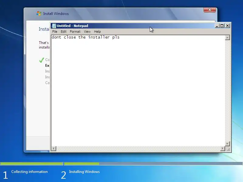Maximize the Notepad window

pos(222,26)
